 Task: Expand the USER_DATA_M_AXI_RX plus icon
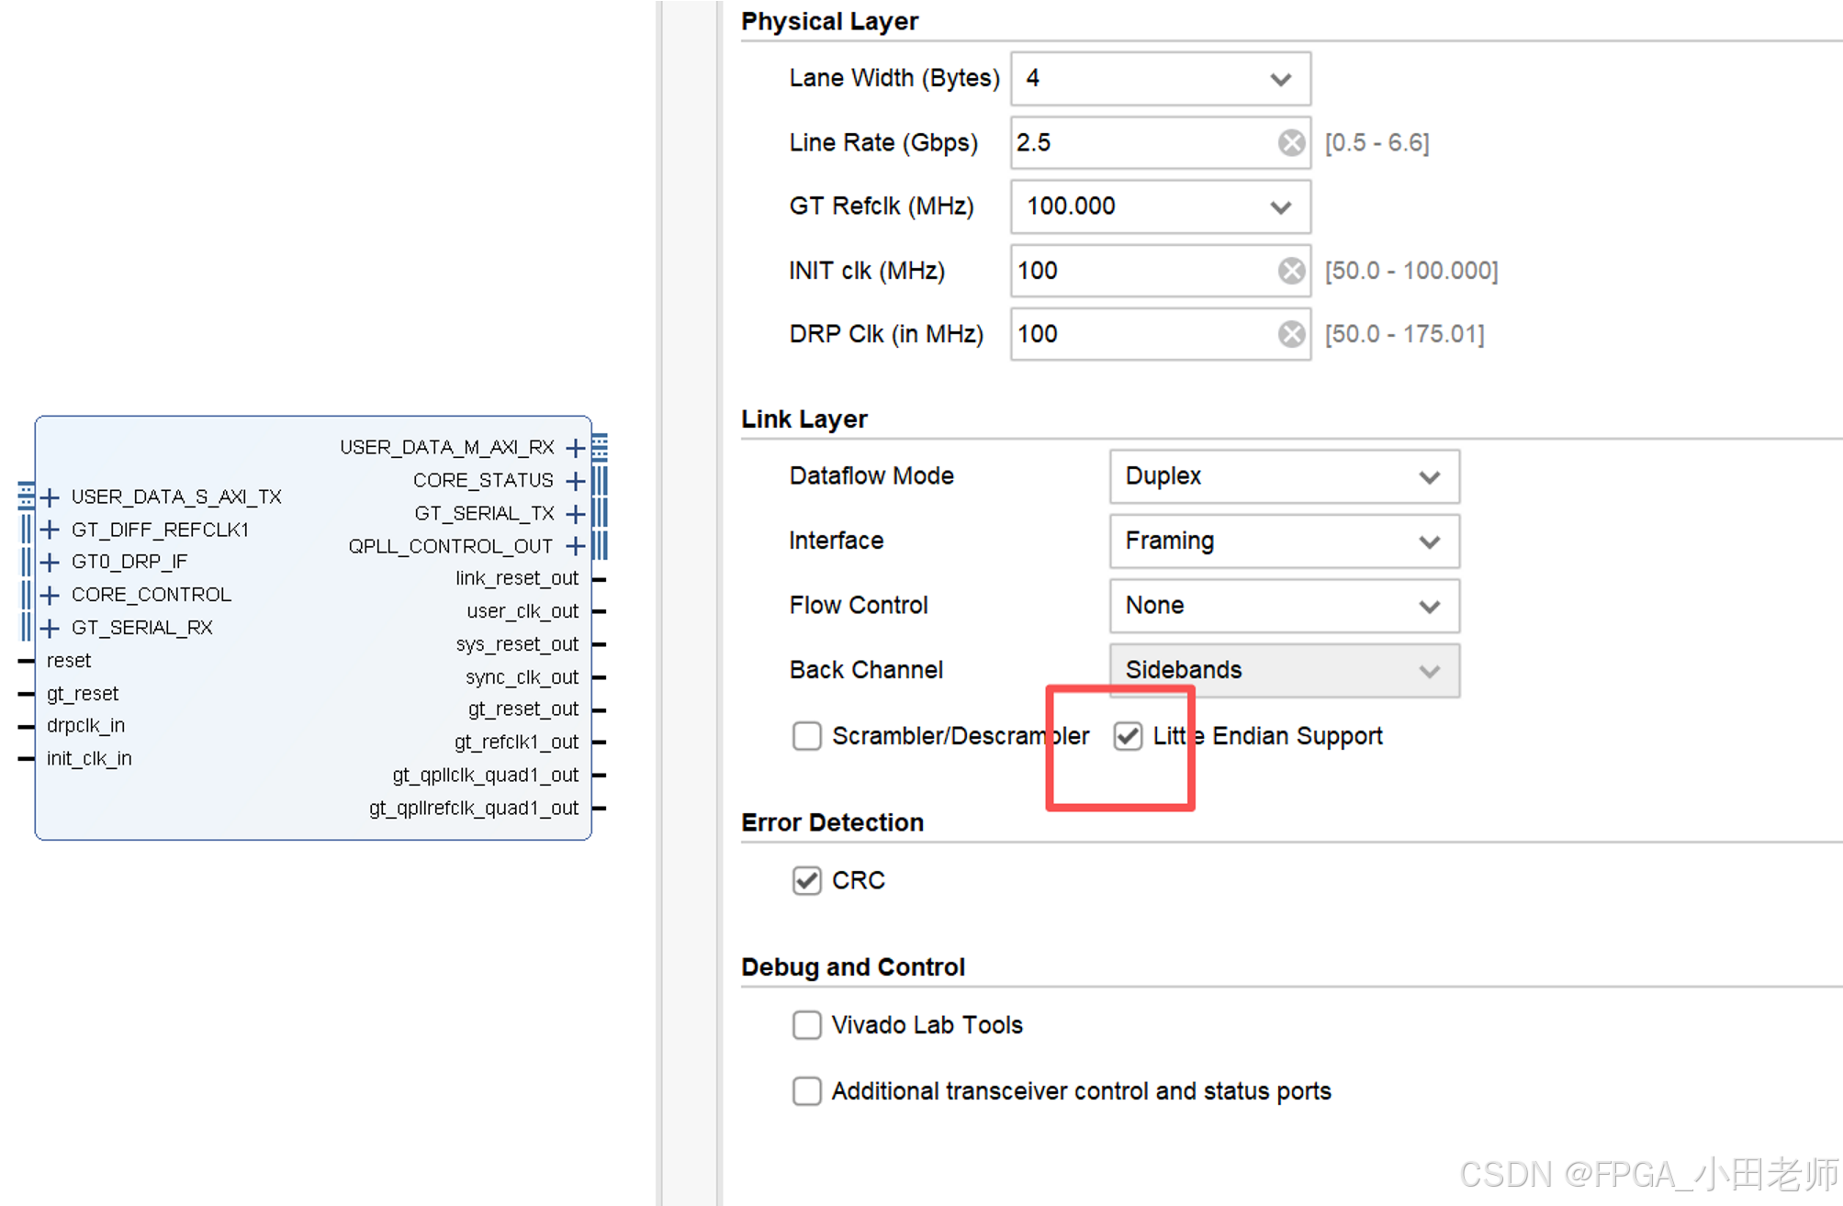point(576,448)
